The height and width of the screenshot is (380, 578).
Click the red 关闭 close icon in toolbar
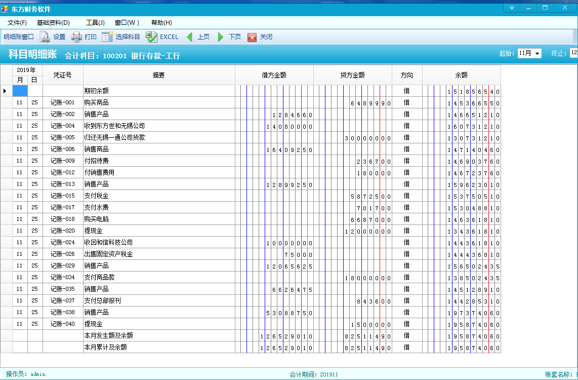(252, 37)
